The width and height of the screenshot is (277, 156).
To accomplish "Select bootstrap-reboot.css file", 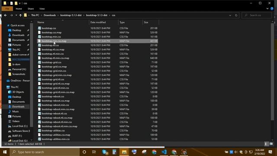I will click(x=53, y=96).
